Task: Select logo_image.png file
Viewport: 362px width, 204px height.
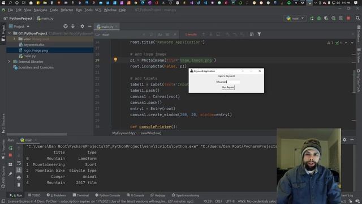Action: (36, 50)
